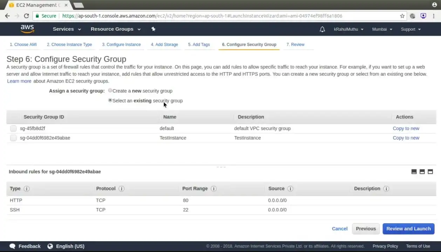Open the kRahulMuthu account dropdown
The width and height of the screenshot is (441, 252).
(x=348, y=29)
